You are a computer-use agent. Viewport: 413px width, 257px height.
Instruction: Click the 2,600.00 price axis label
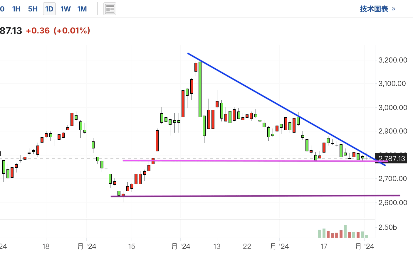pyautogui.click(x=393, y=203)
